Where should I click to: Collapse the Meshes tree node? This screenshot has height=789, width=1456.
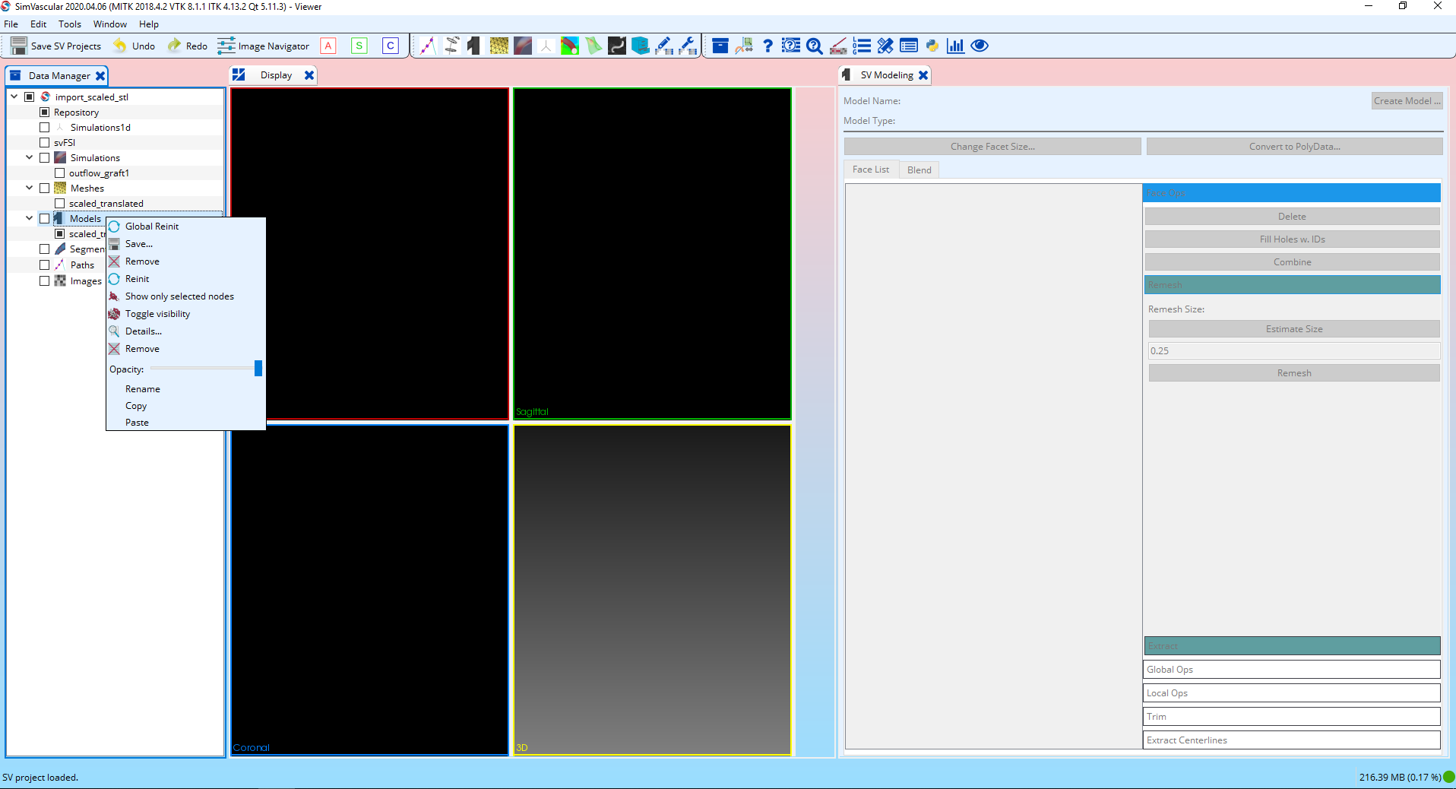point(28,188)
